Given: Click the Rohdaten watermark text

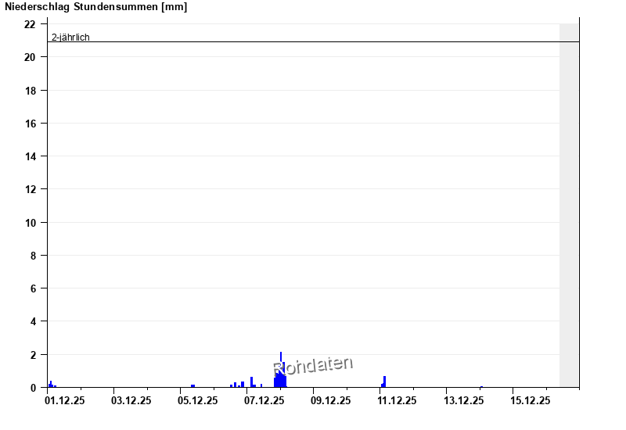Looking at the screenshot, I should coord(313,366).
